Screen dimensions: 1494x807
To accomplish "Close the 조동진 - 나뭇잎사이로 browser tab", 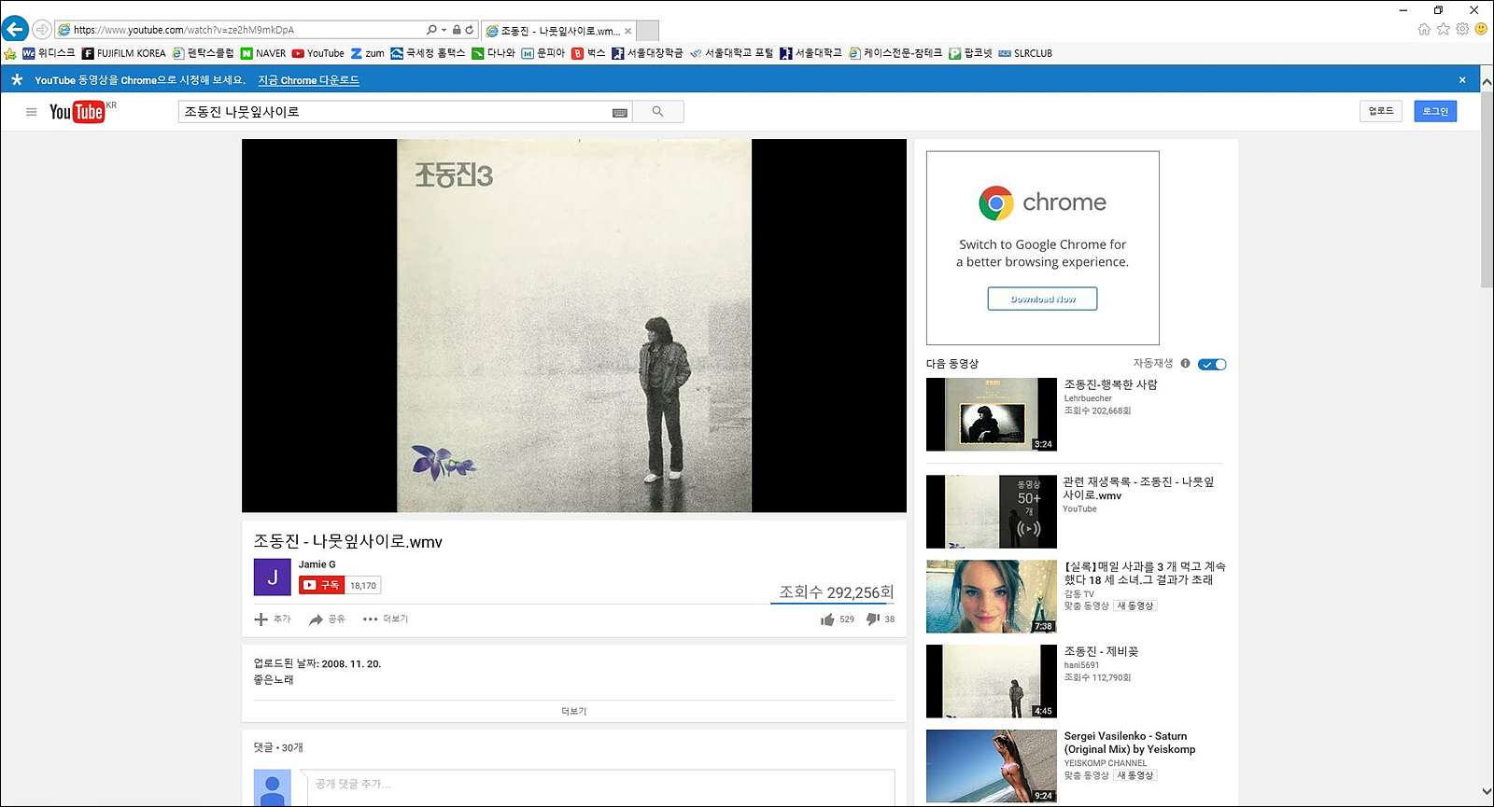I will (x=627, y=31).
